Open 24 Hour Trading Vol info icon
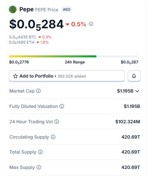 click(57, 122)
